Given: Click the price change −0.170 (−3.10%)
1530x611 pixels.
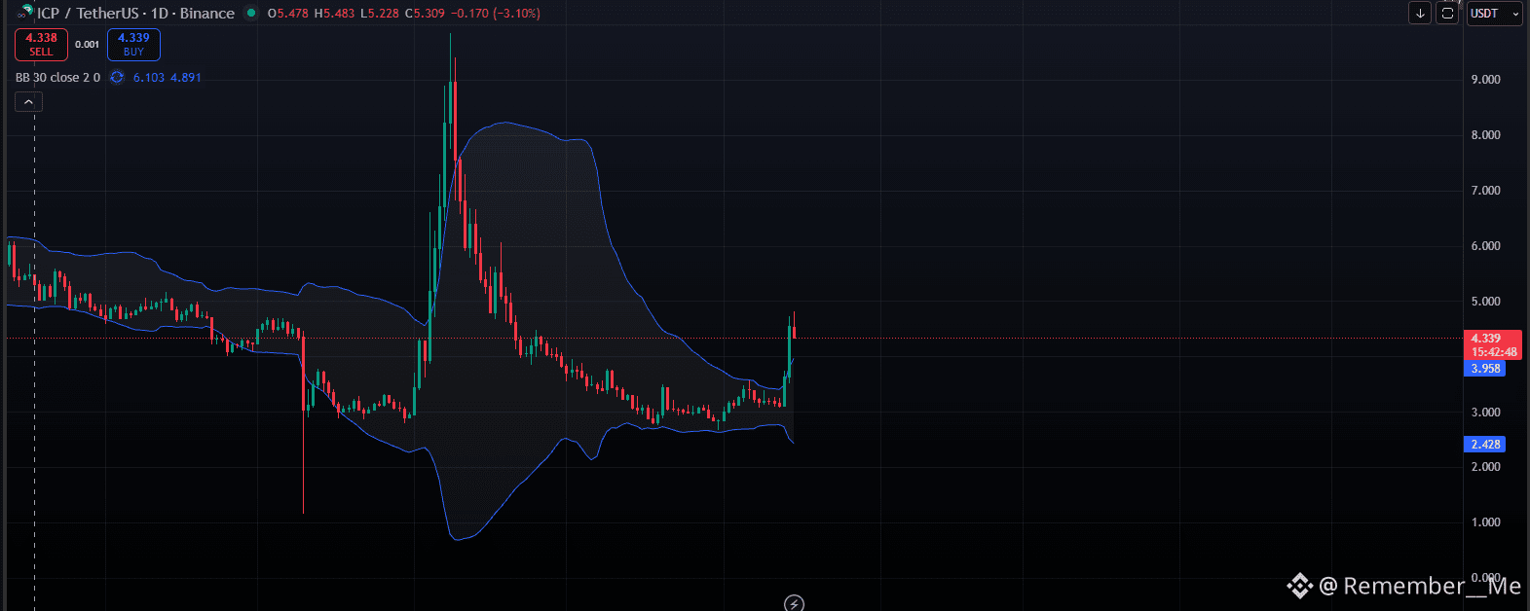Looking at the screenshot, I should (x=496, y=14).
